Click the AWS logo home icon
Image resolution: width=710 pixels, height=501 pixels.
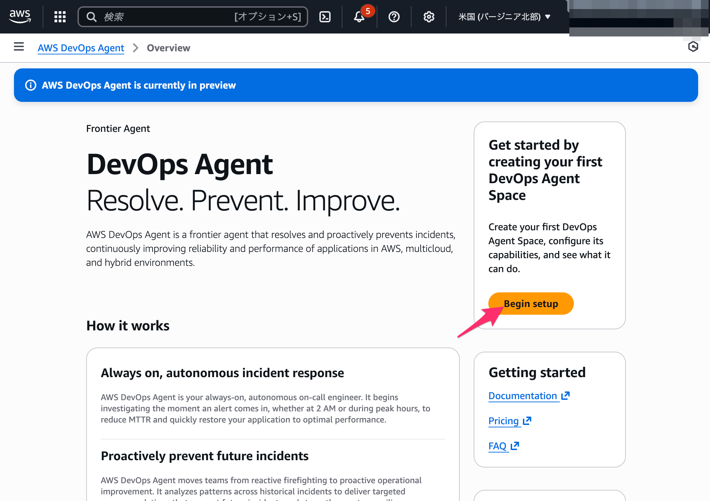coord(20,16)
